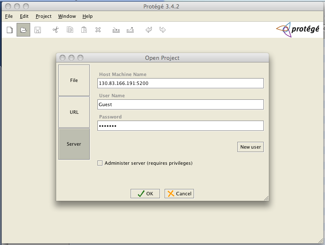Click the Open Project folder icon
The width and height of the screenshot is (325, 245).
(x=23, y=30)
